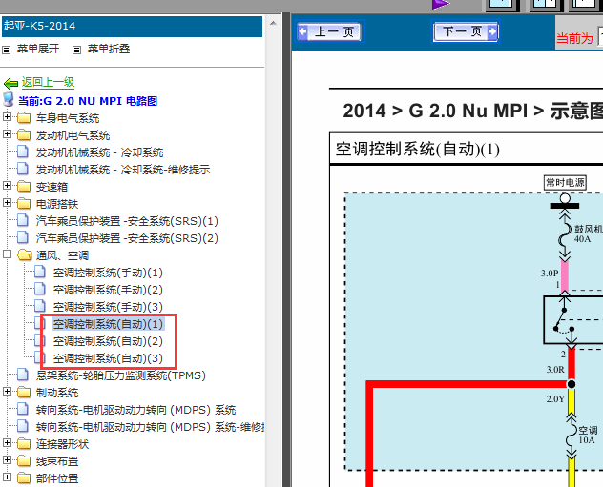
Task: Click the tree panel scrollbar up arrow
Action: [x=273, y=23]
